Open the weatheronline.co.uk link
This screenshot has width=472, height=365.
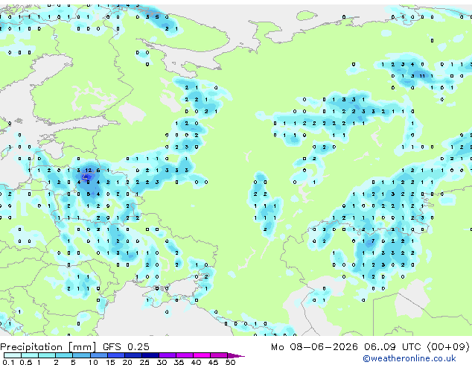409,358
